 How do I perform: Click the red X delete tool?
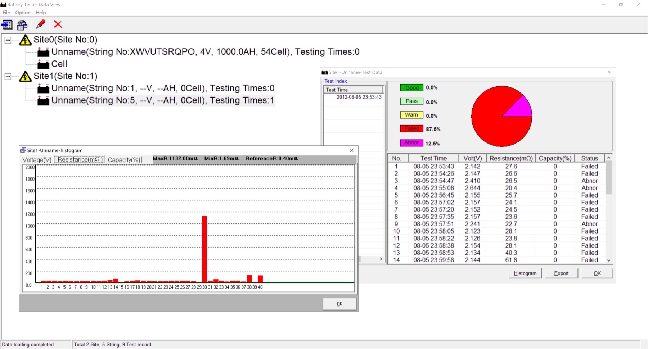[58, 24]
